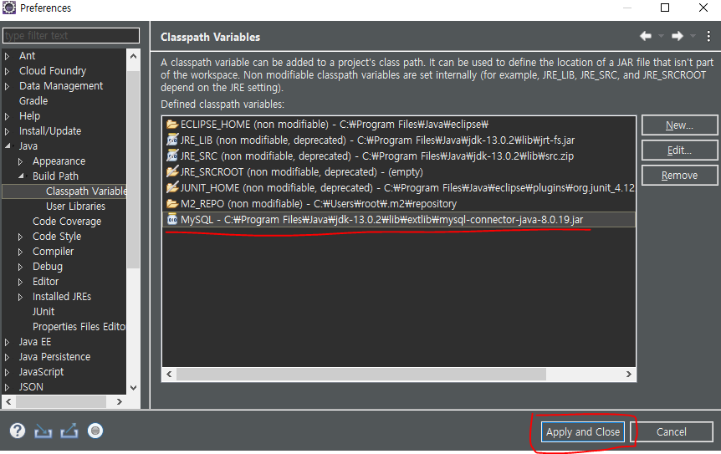The width and height of the screenshot is (721, 454).
Task: Click the M2_REPO folder icon
Action: tap(172, 203)
